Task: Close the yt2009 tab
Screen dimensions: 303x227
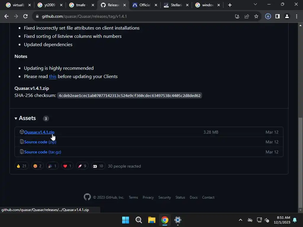Action: pyautogui.click(x=61, y=5)
